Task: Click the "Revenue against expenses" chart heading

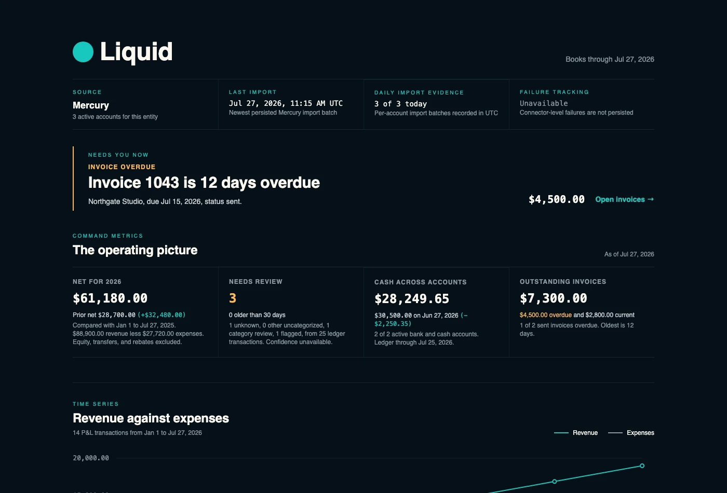Action: pos(151,418)
